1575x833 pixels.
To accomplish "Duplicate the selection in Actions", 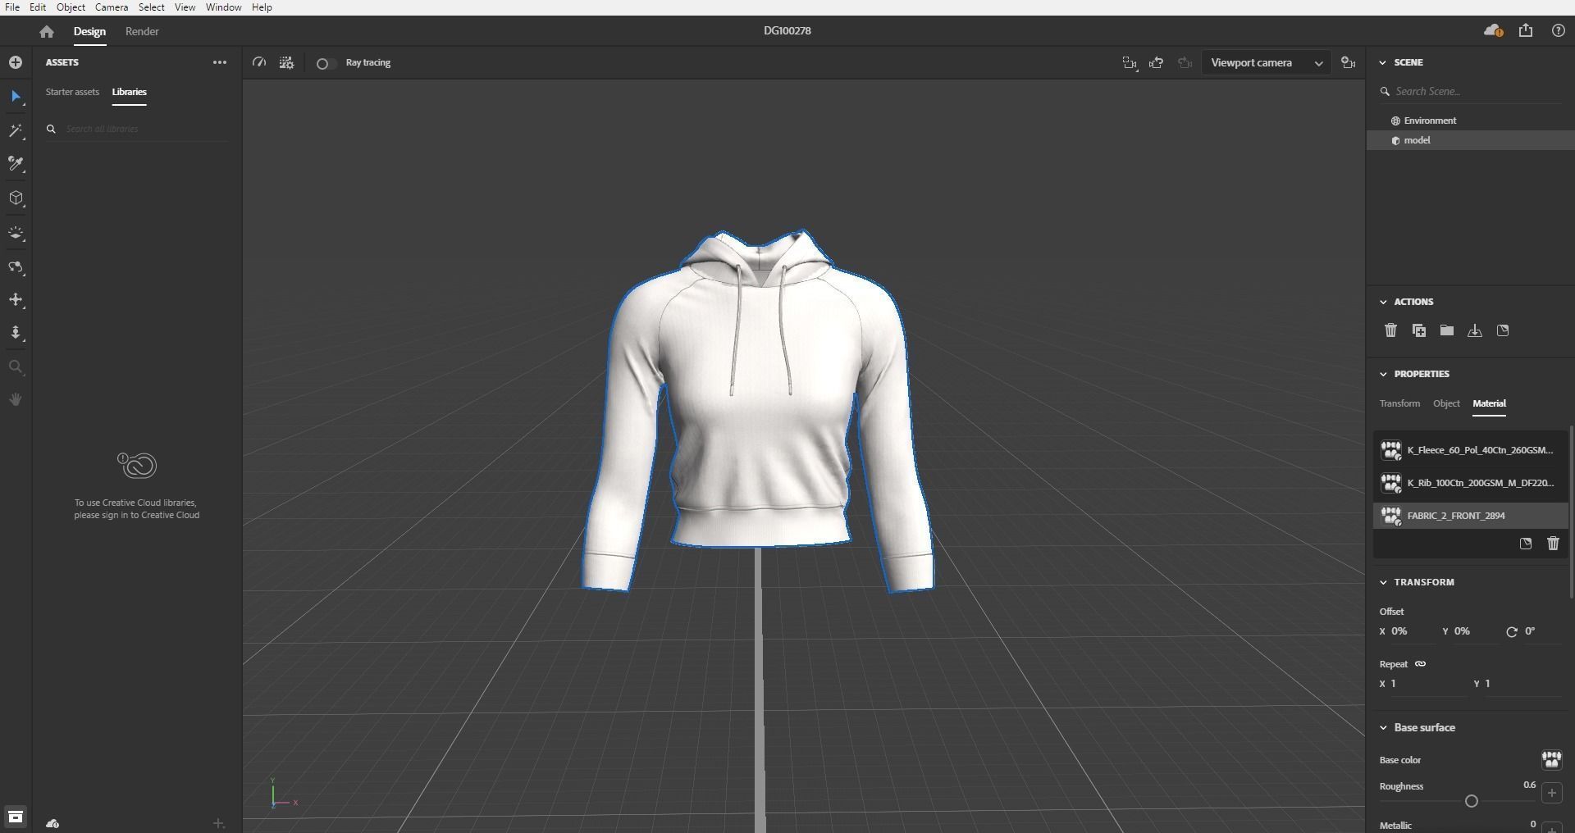I will click(1418, 330).
